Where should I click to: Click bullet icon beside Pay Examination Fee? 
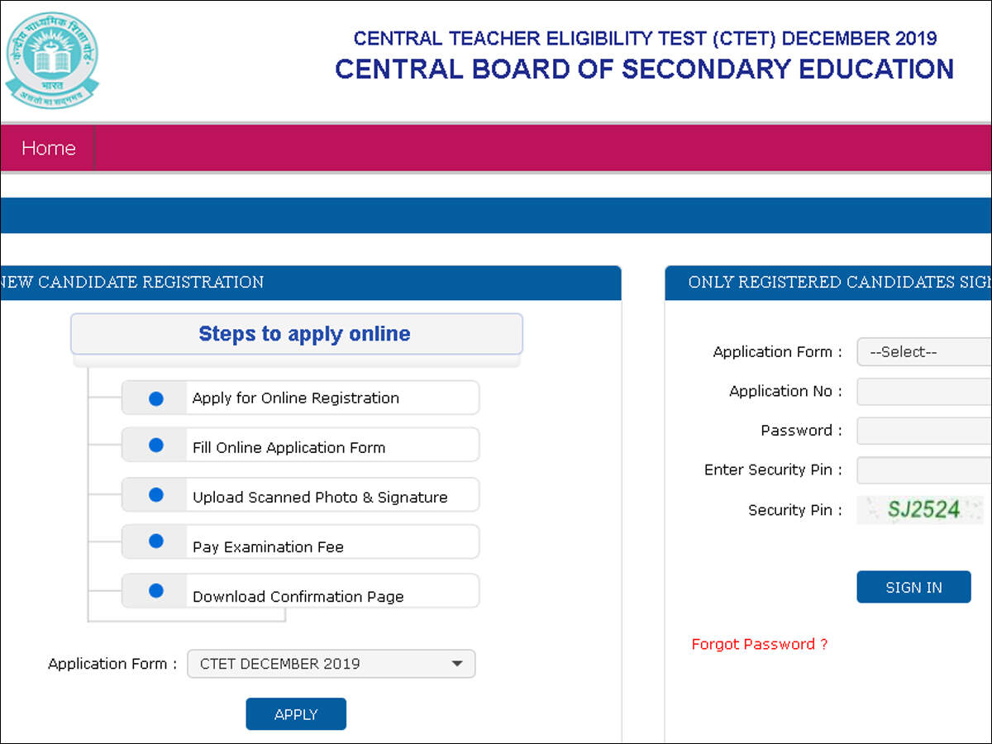tap(156, 541)
